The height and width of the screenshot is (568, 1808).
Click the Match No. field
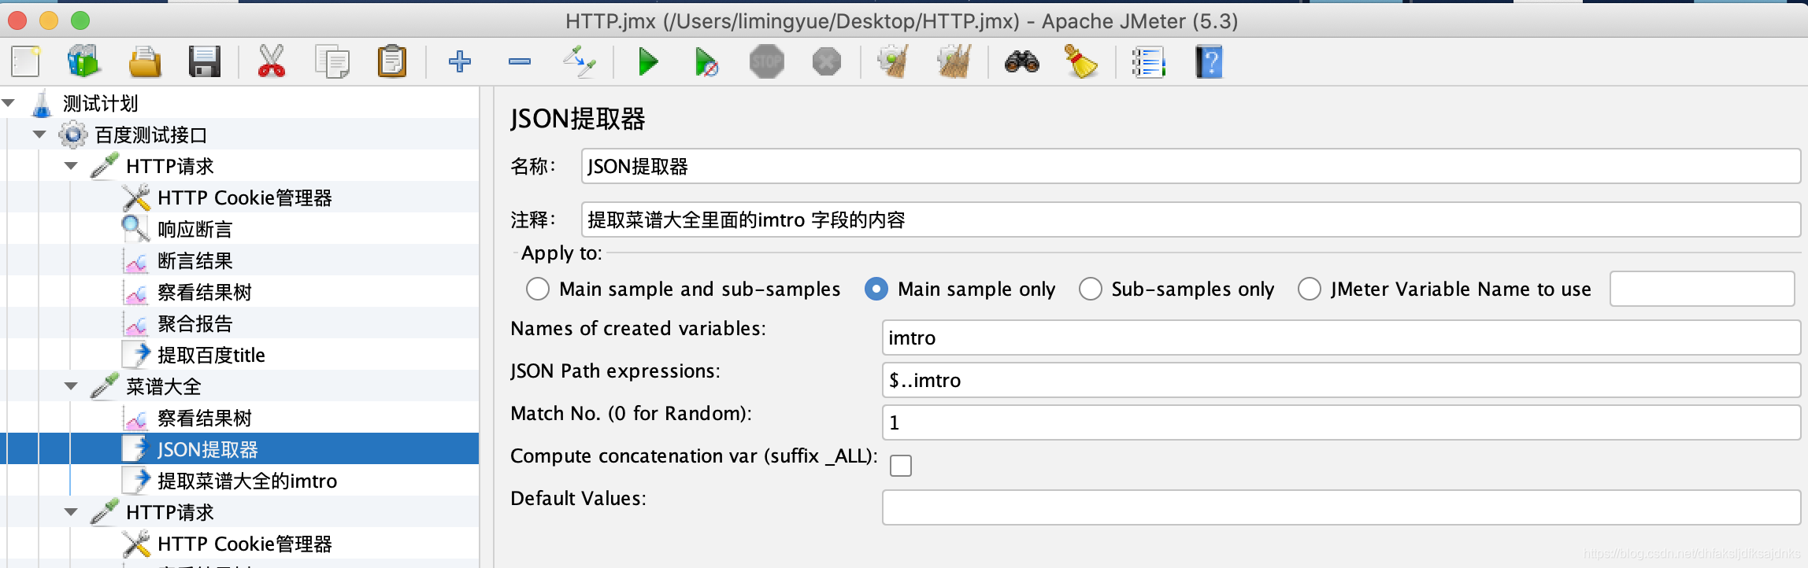click(x=1341, y=422)
